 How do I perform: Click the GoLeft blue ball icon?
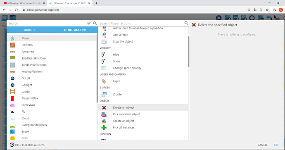click(x=12, y=79)
